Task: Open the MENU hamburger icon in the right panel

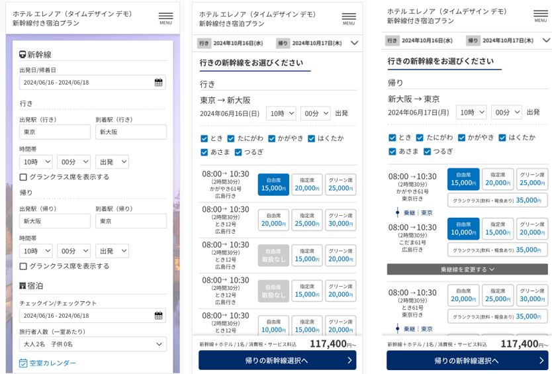Action: (x=540, y=16)
